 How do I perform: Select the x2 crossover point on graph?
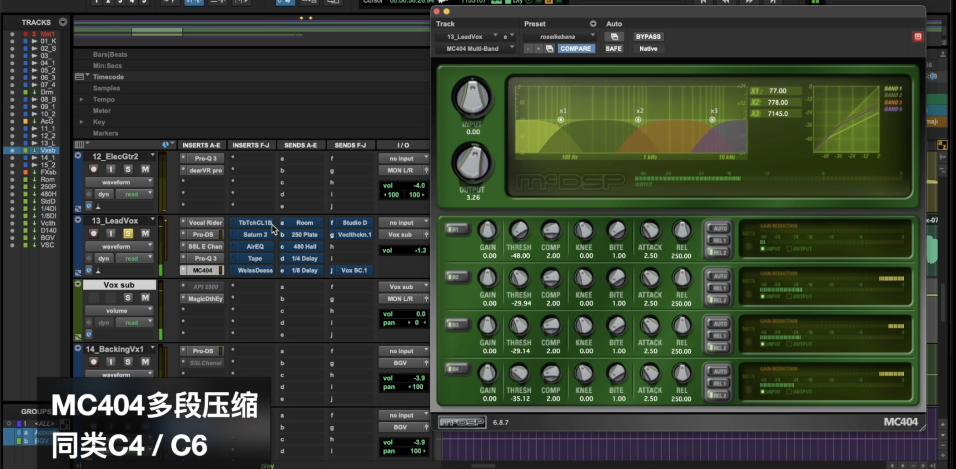pos(638,120)
